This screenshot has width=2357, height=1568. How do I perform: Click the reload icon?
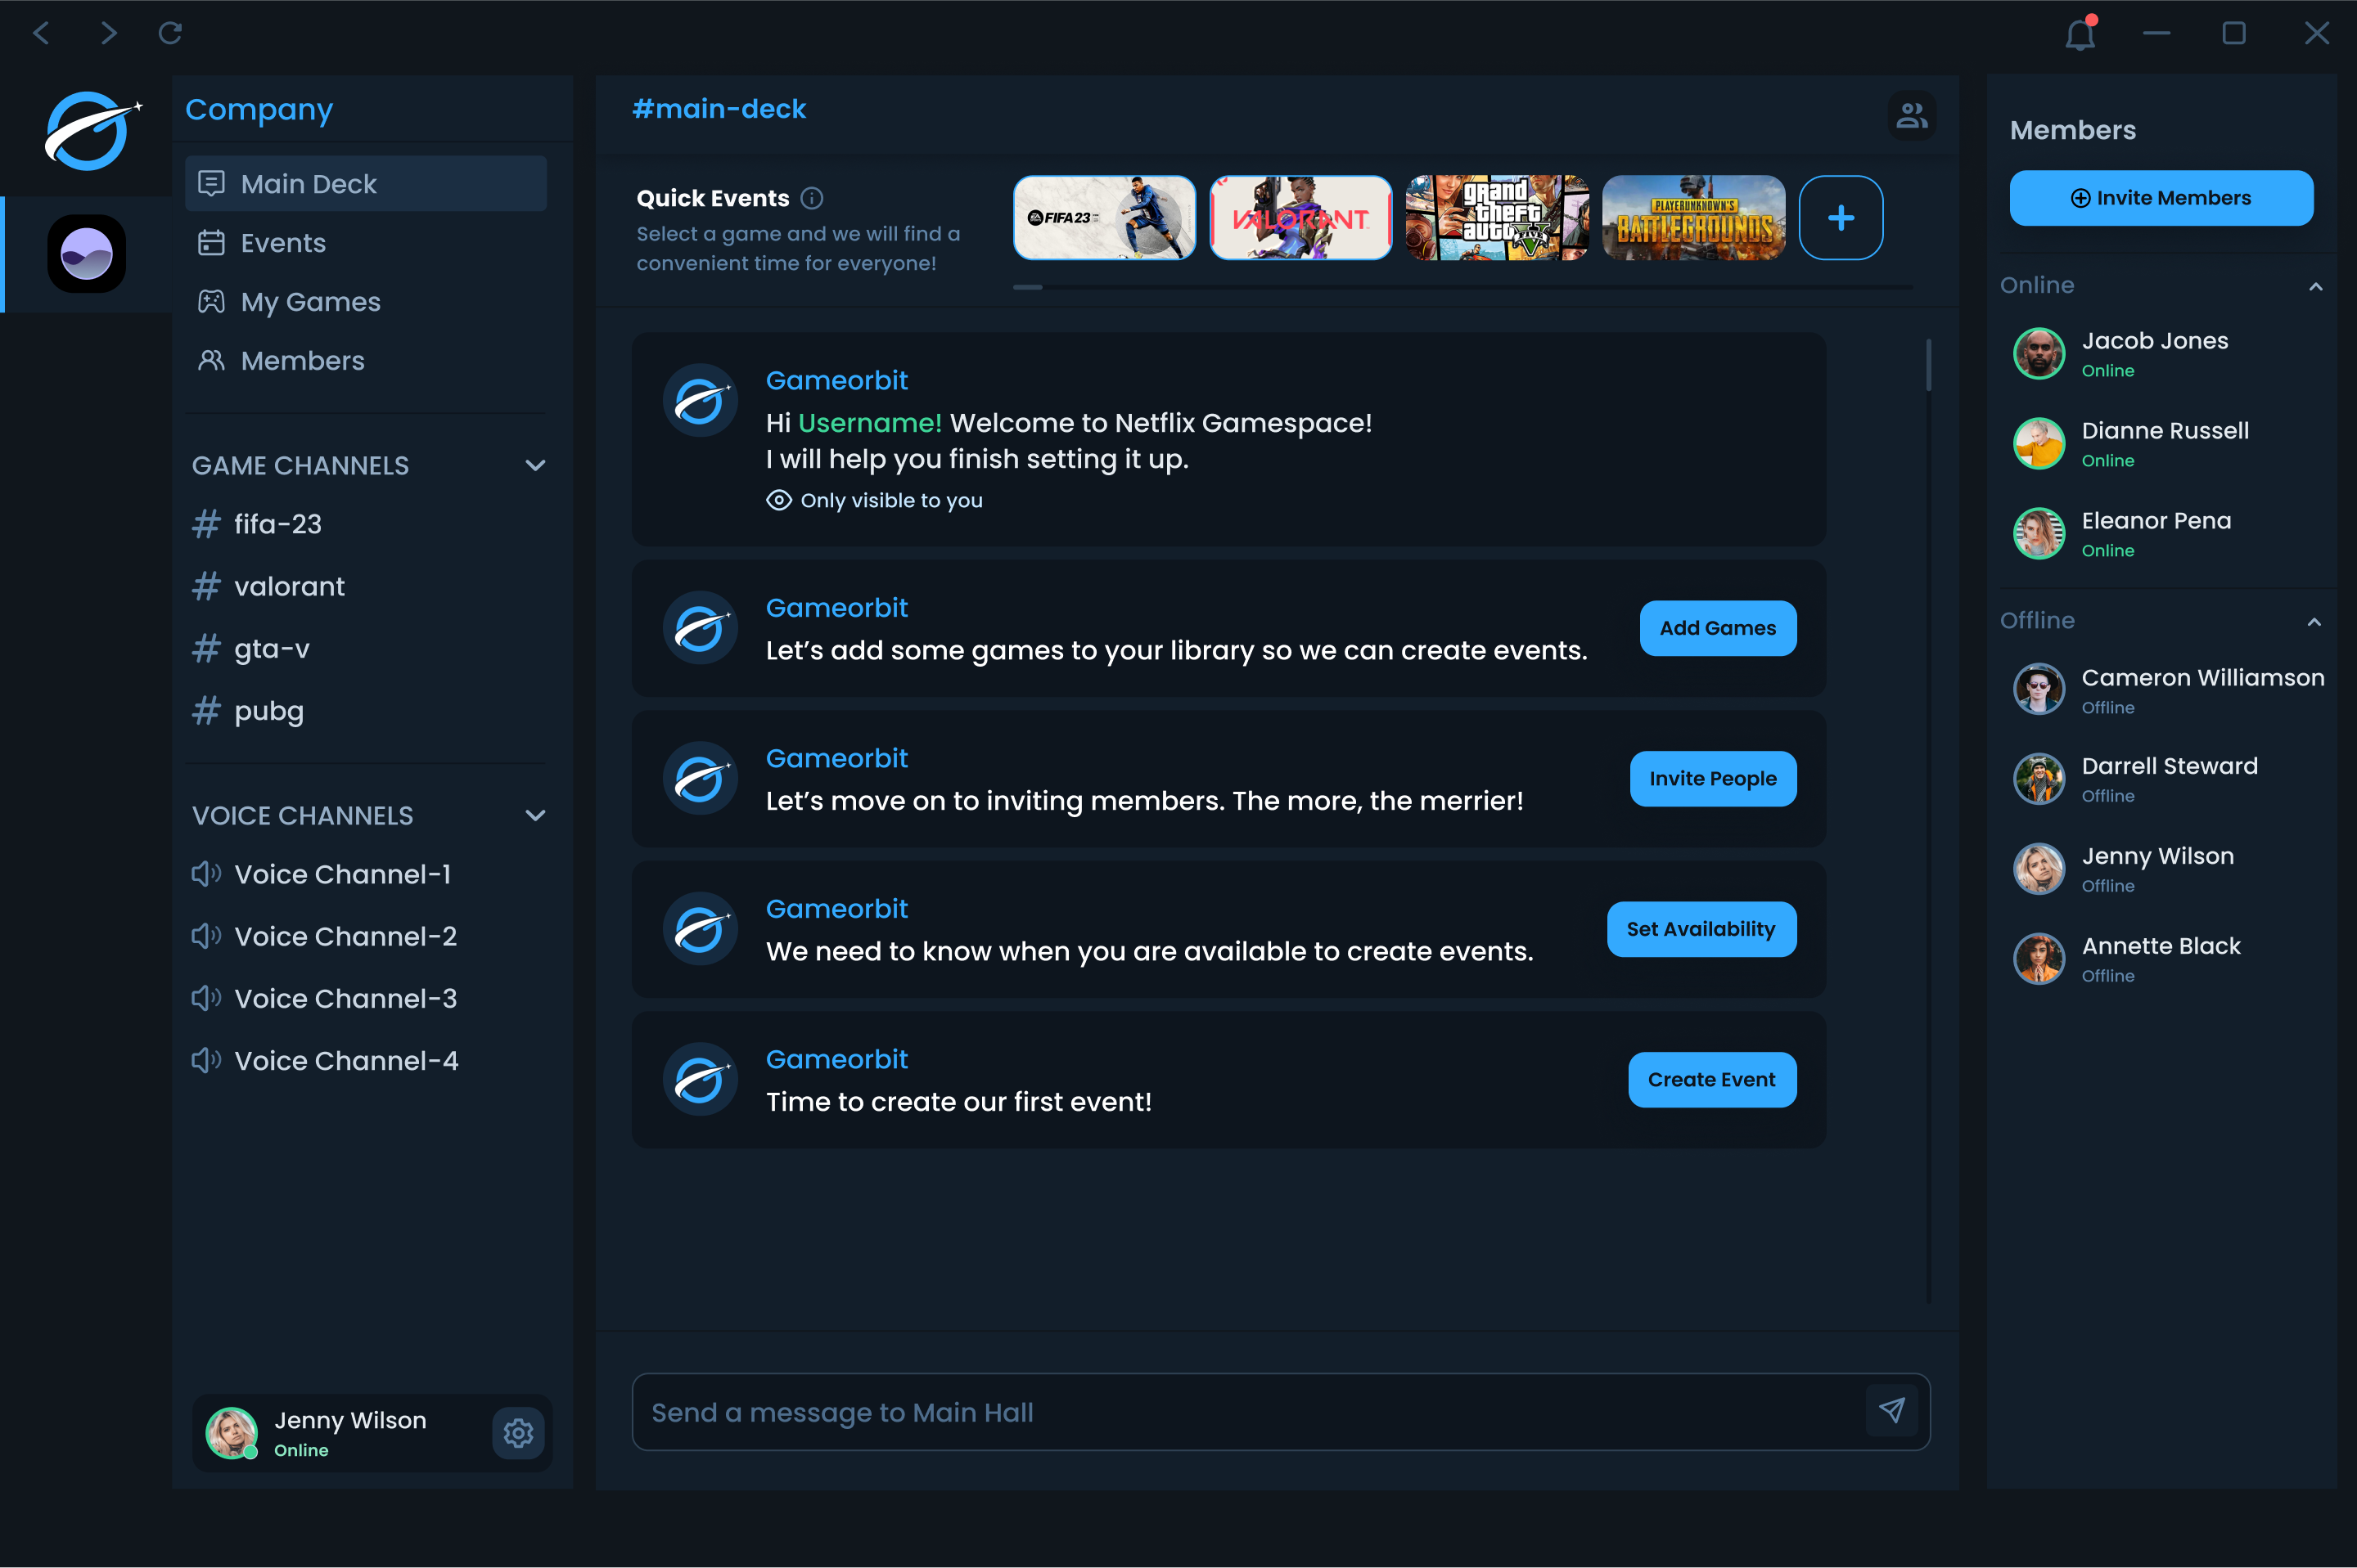170,33
